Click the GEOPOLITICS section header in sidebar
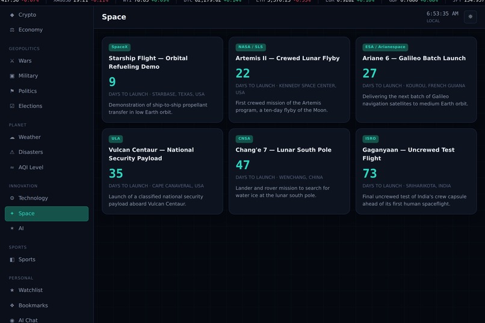 click(x=24, y=49)
